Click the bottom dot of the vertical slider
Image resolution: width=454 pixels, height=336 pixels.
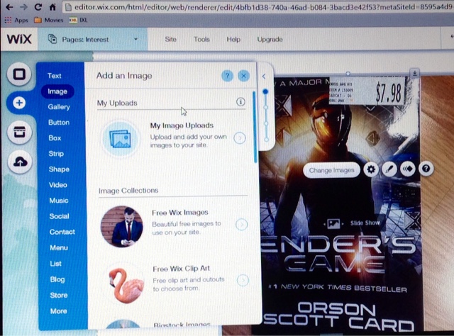pyautogui.click(x=267, y=140)
